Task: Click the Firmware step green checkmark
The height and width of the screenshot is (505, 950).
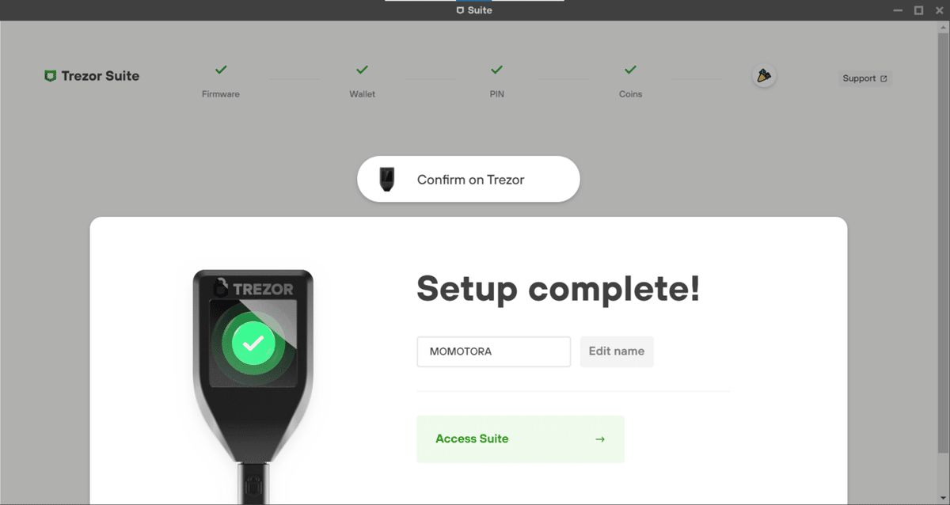Action: 221,70
